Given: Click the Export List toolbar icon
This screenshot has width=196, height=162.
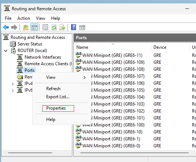Looking at the screenshot, I should pos(62,27).
